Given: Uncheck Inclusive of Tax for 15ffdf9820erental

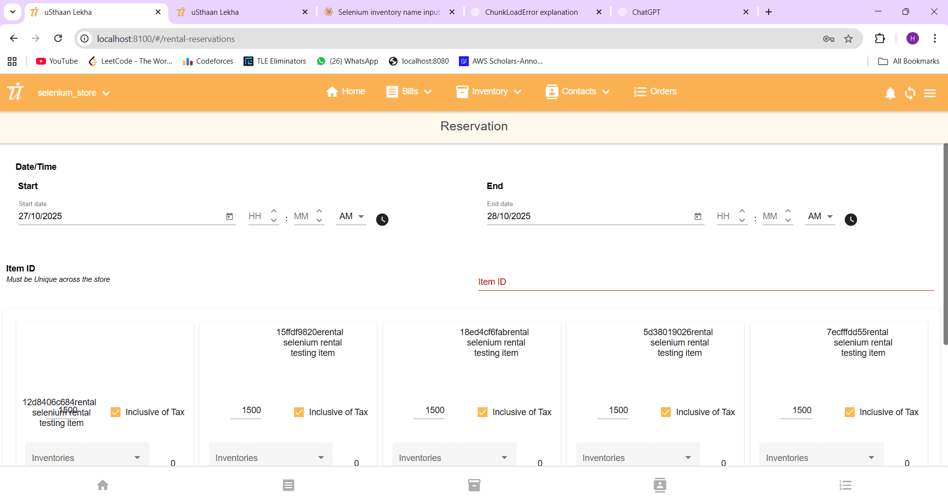Looking at the screenshot, I should tap(299, 412).
